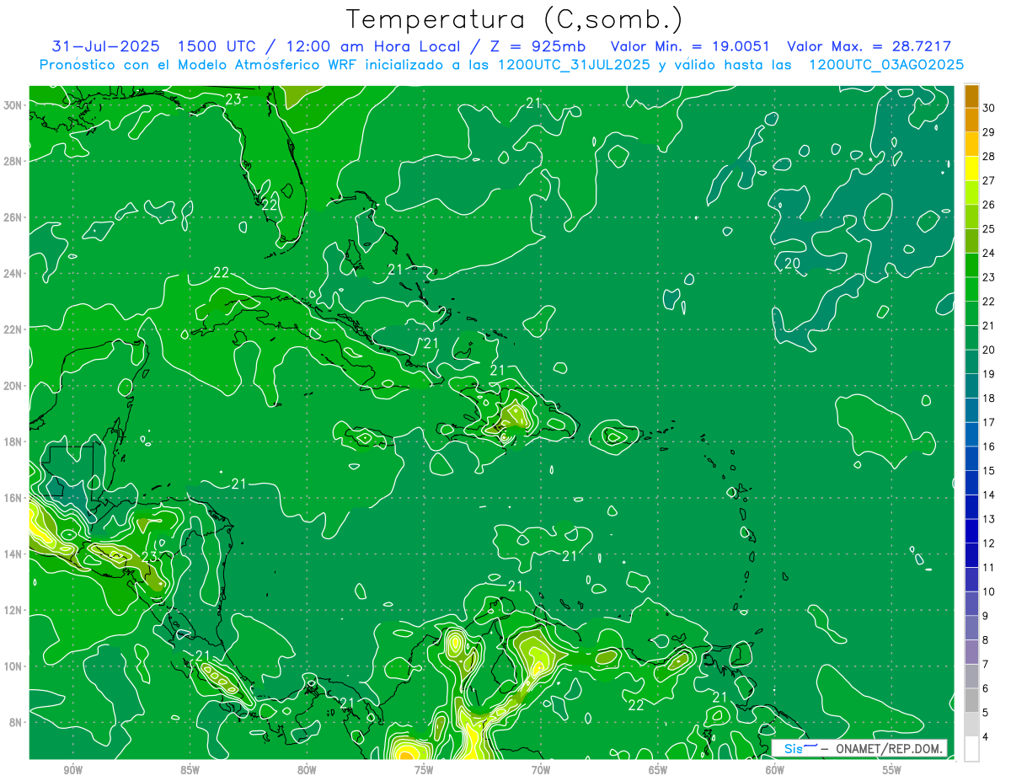The height and width of the screenshot is (781, 1011).
Task: Click the yellow swatch between legend 27 and 28
Action: [x=971, y=169]
